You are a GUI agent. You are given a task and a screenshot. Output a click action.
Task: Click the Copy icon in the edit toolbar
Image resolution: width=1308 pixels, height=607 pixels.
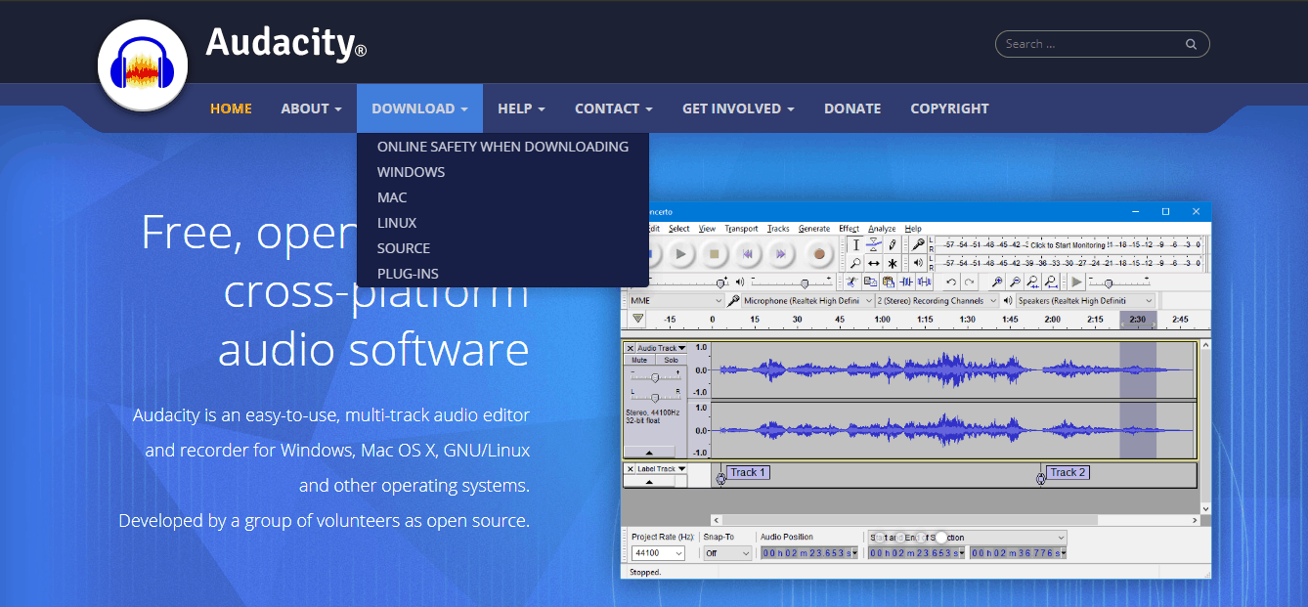pos(871,282)
